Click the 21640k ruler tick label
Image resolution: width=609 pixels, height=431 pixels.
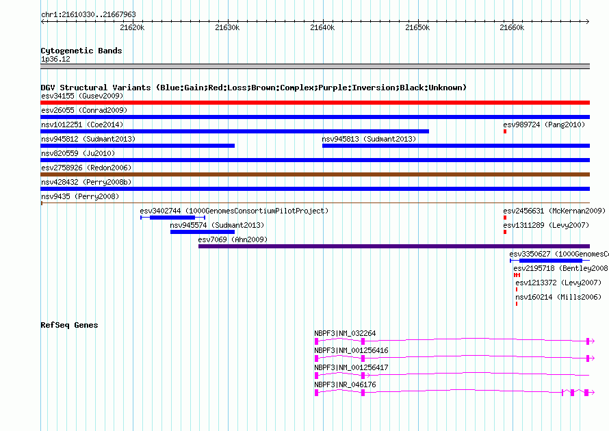[322, 27]
